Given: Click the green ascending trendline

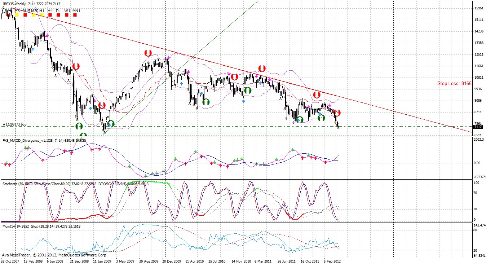Looking at the screenshot, I should click(x=180, y=68).
